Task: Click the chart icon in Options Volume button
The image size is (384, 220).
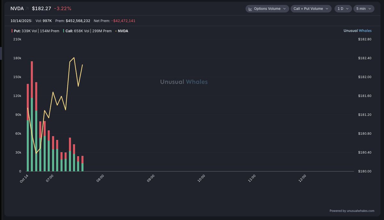Action: click(x=251, y=9)
